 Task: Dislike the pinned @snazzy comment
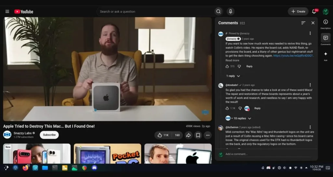pyautogui.click(x=239, y=66)
